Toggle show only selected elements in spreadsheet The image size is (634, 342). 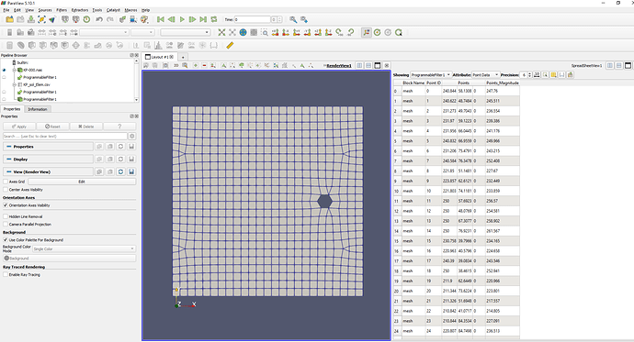point(545,74)
